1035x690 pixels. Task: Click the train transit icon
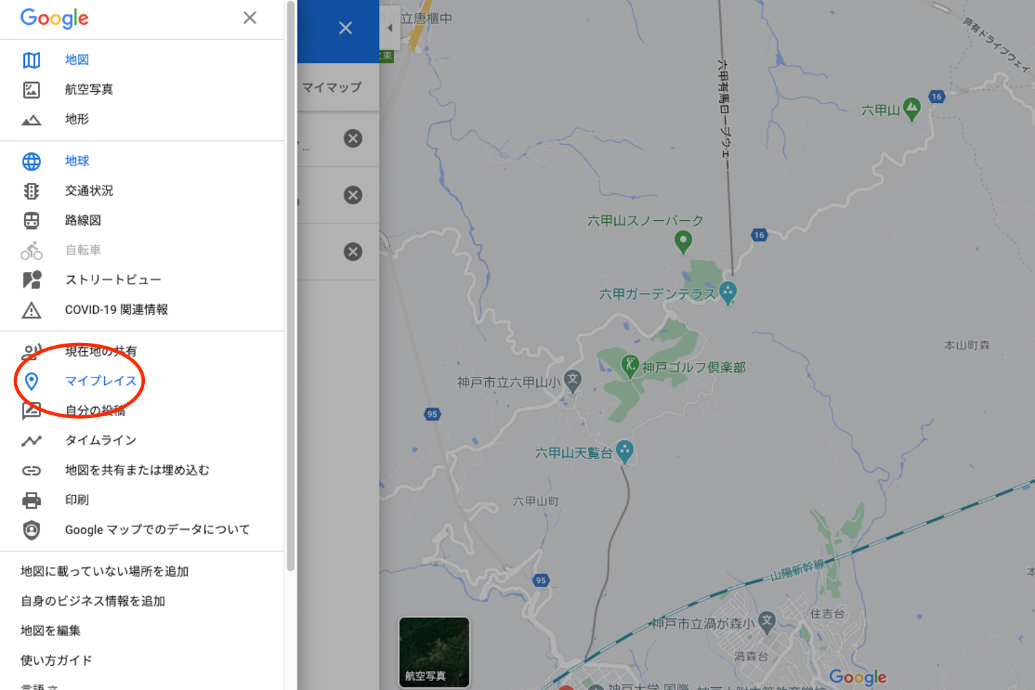pos(31,221)
